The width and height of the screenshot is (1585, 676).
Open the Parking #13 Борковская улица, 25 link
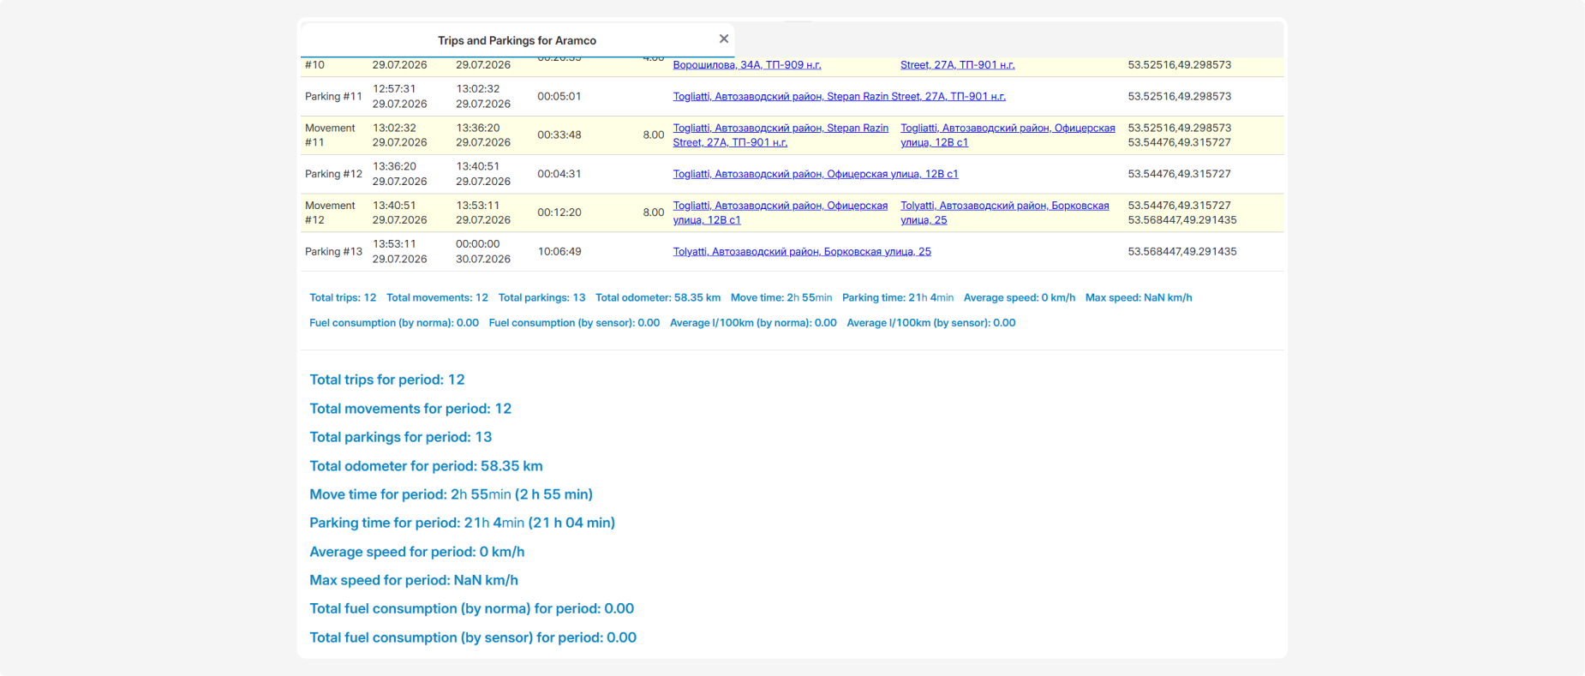pyautogui.click(x=802, y=251)
